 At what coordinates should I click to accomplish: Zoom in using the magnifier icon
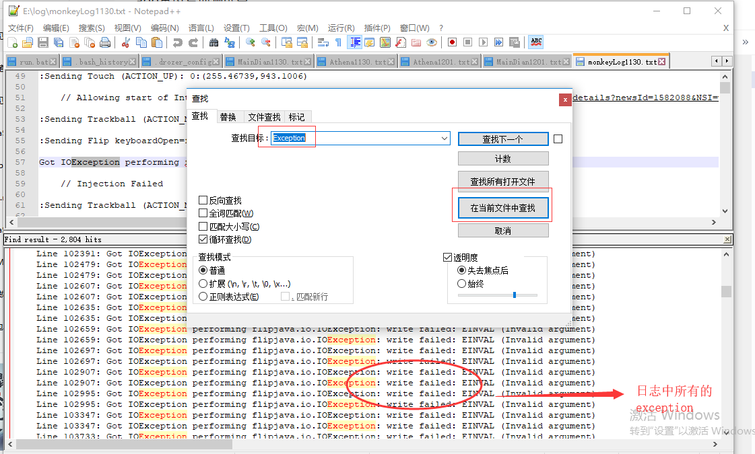point(249,42)
